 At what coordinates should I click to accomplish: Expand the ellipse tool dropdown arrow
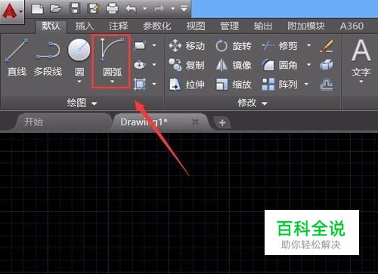coord(154,65)
